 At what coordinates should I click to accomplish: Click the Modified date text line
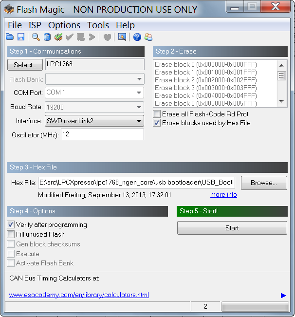pos(105,195)
